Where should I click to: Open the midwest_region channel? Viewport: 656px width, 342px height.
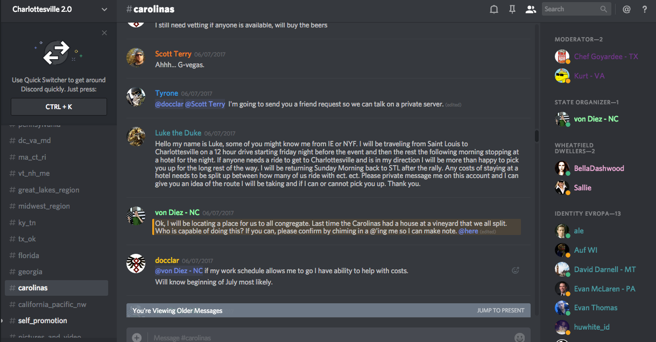pyautogui.click(x=44, y=206)
